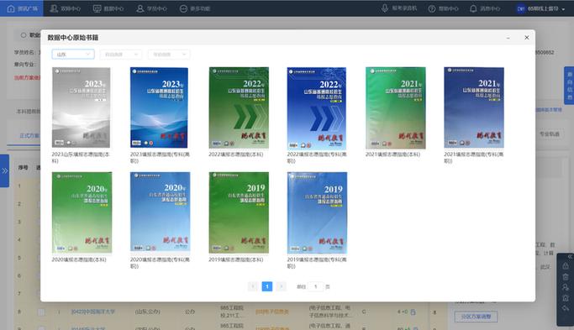Expand the left side panel with double-chevron tab
The width and height of the screenshot is (574, 330).
[4, 170]
